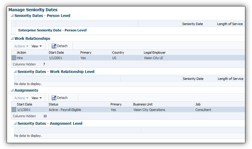The width and height of the screenshot is (252, 149).
Task: Click the Legal Employer column header
Action: tap(154, 53)
